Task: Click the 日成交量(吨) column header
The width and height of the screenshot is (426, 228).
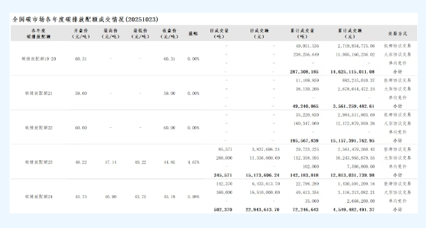Action: pos(219,34)
